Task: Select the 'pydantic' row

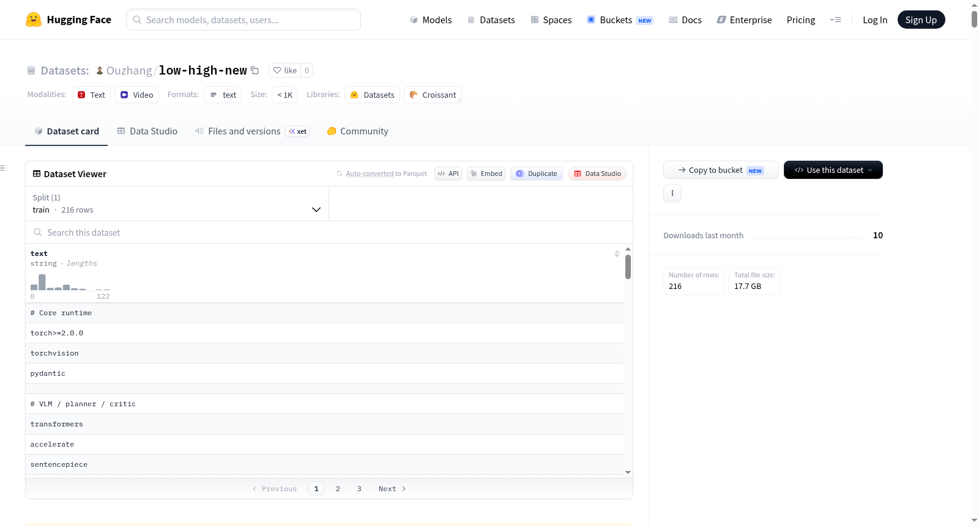Action: click(x=324, y=373)
